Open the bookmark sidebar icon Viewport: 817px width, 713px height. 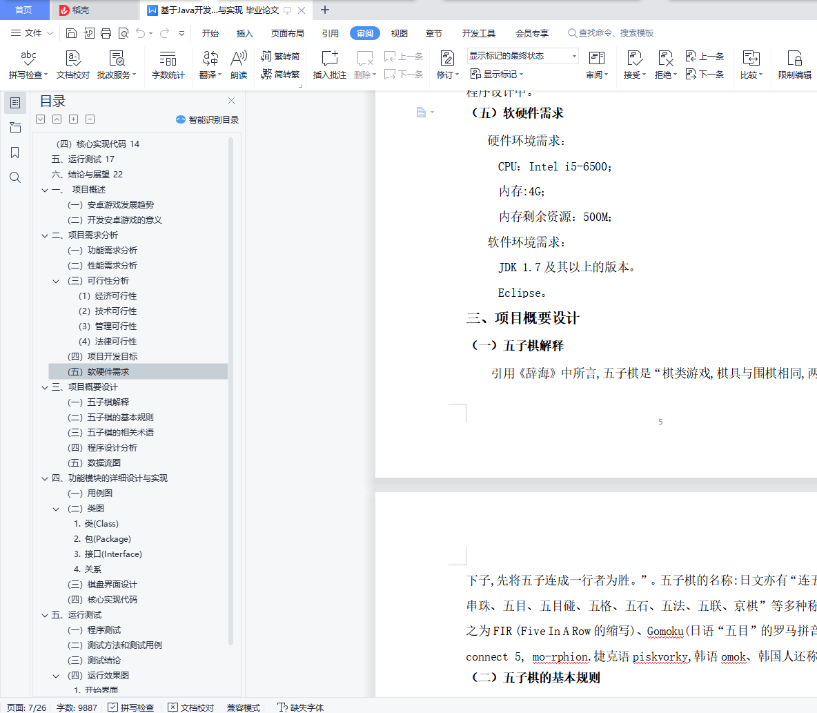tap(15, 153)
